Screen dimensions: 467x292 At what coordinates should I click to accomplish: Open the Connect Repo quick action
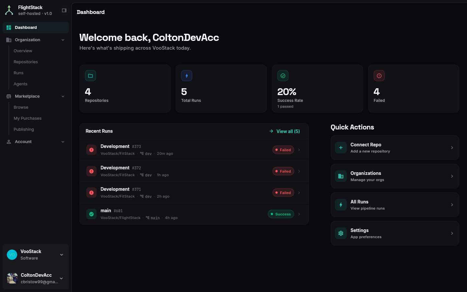[x=395, y=148]
